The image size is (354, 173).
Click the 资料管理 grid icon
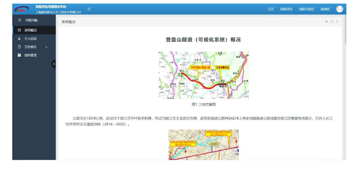click(19, 55)
